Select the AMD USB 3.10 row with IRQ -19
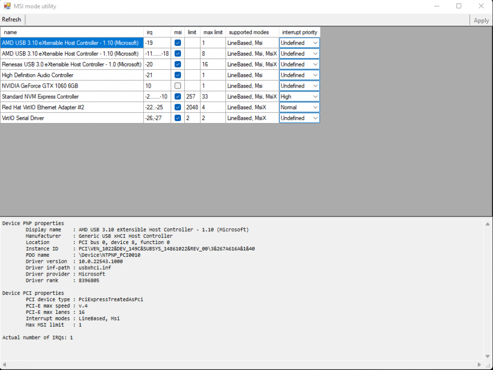Image resolution: width=493 pixels, height=370 pixels. tap(72, 43)
